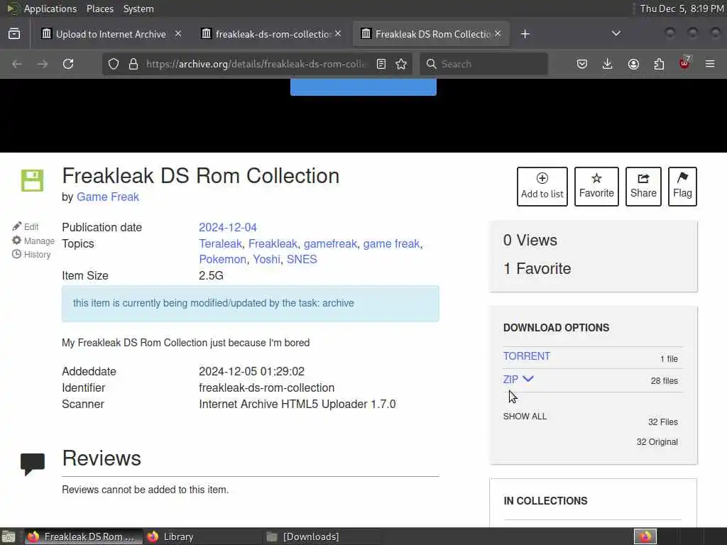The width and height of the screenshot is (727, 545).
Task: Expand the ZIP download chevron
Action: point(528,379)
